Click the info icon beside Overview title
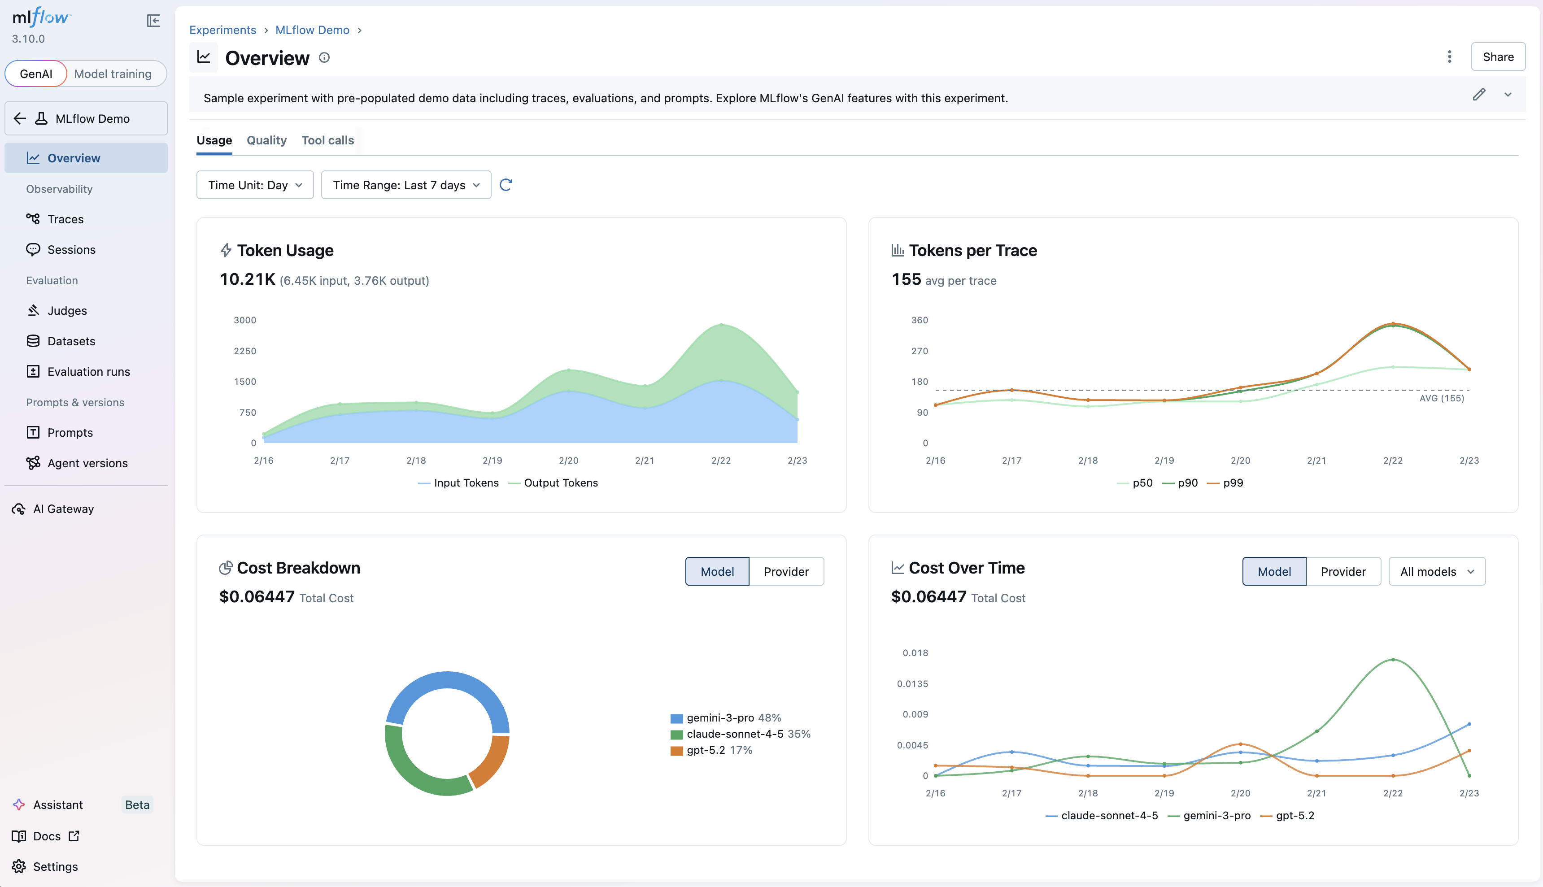 tap(324, 57)
